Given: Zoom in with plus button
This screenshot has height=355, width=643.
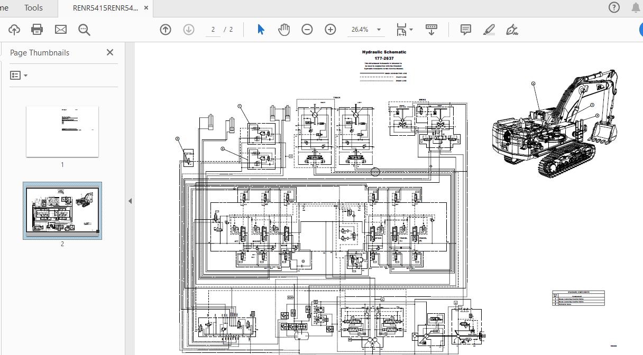Looking at the screenshot, I should pyautogui.click(x=330, y=30).
